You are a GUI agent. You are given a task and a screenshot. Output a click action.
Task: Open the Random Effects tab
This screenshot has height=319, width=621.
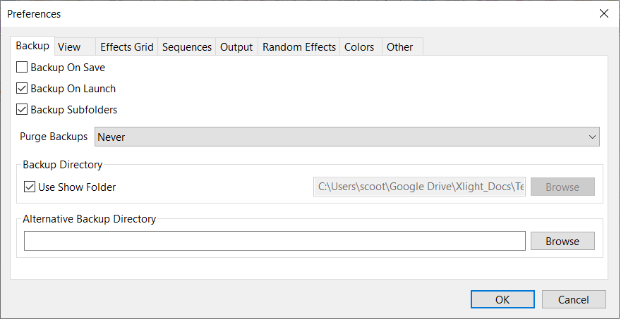[x=299, y=47]
